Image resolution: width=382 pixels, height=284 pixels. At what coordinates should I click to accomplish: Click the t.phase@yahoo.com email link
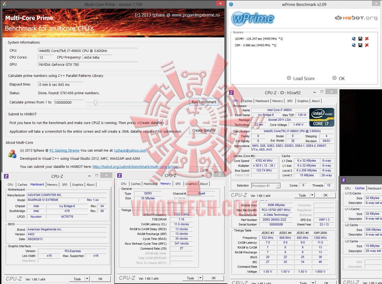point(130,151)
